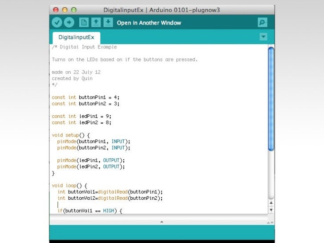Click the scrollbar down arrow
Viewport: 324px width, 243px height.
(x=271, y=210)
